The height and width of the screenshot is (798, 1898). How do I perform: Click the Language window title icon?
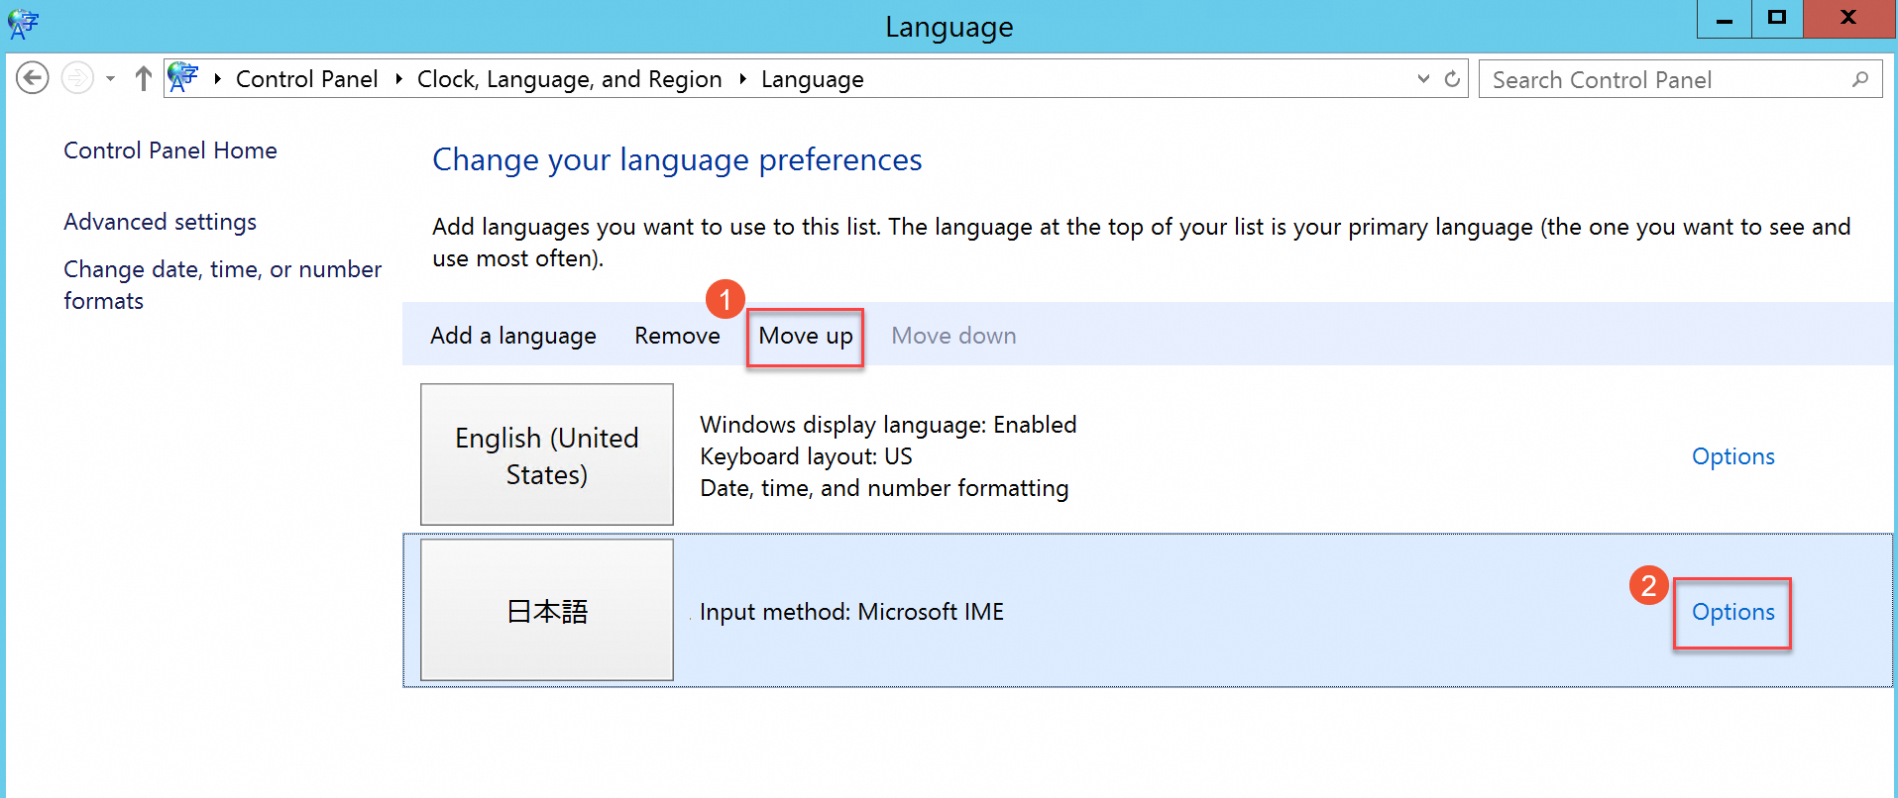pos(23,24)
